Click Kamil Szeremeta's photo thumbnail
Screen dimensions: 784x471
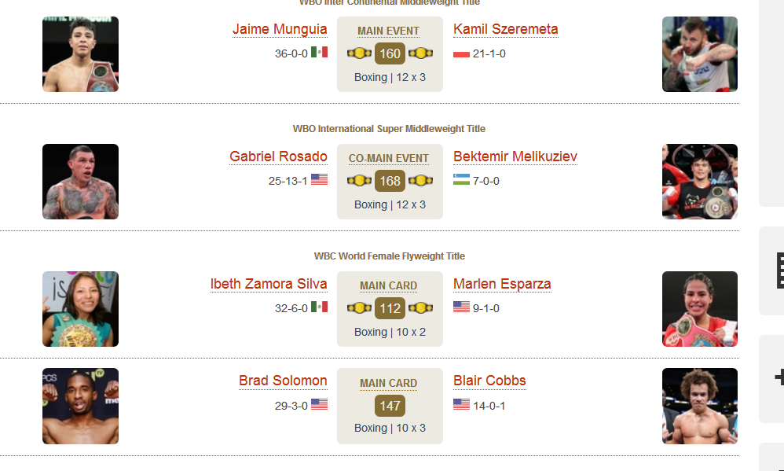[699, 54]
